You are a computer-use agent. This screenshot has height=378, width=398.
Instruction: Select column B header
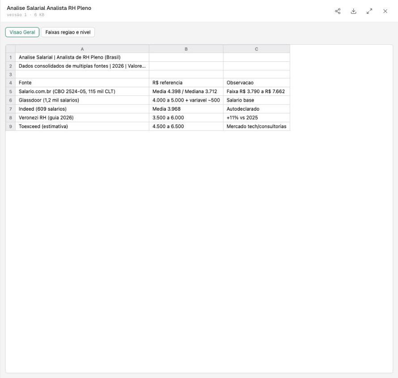tap(186, 49)
